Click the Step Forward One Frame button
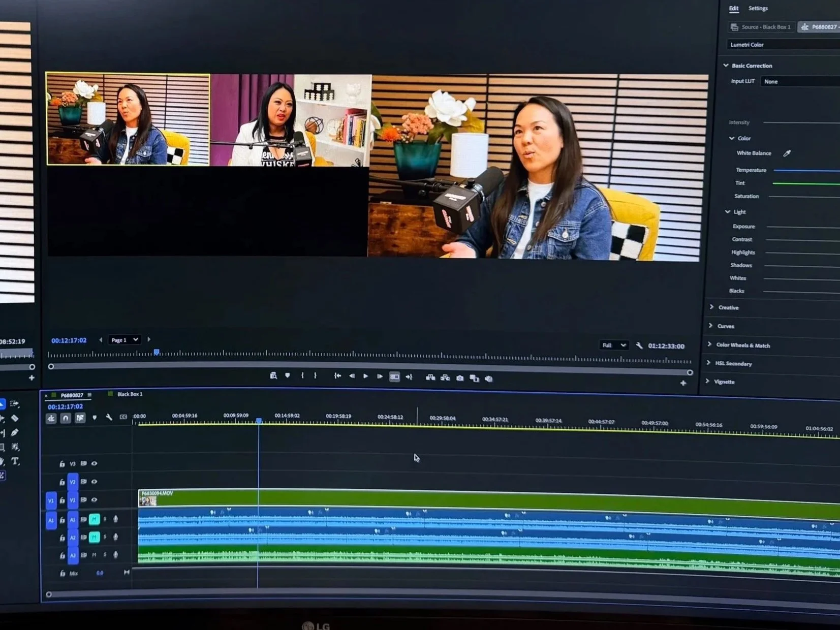Image resolution: width=840 pixels, height=630 pixels. [380, 376]
